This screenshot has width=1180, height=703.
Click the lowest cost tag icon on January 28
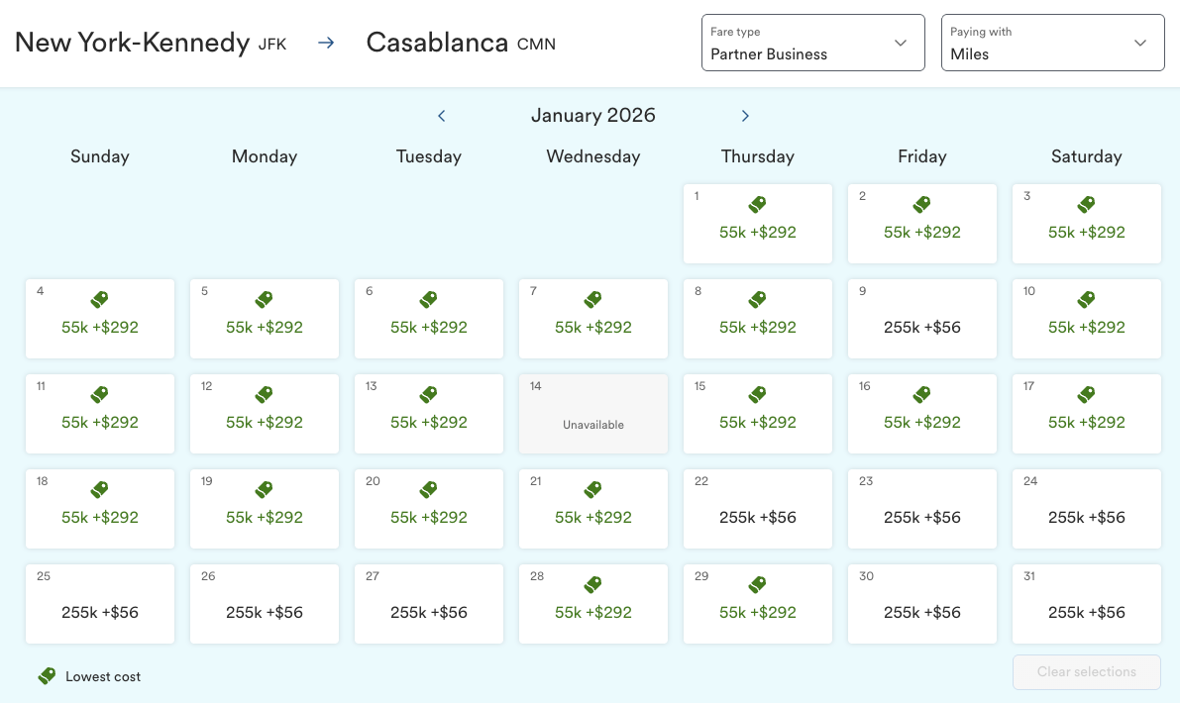pos(593,585)
